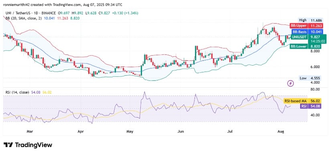The width and height of the screenshot is (331, 154).
Task: Click the TradingView logo icon
Action: (8, 145)
